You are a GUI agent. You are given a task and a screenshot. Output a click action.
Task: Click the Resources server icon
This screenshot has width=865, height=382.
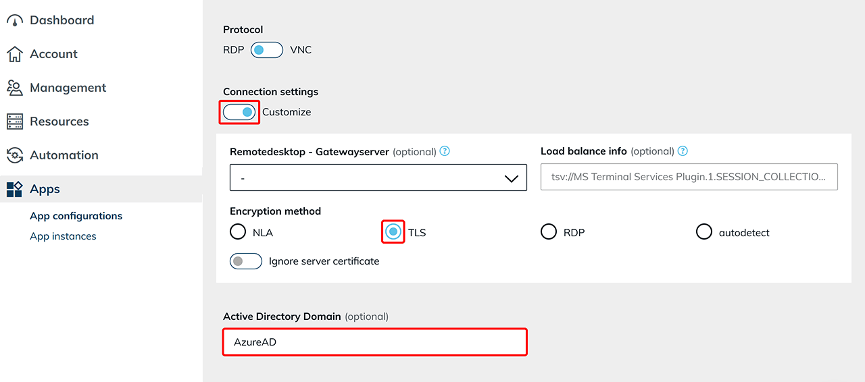pos(15,121)
